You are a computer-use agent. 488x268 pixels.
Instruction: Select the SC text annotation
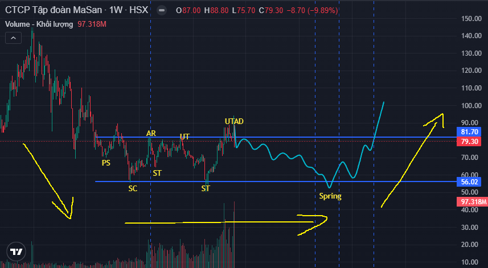click(133, 188)
